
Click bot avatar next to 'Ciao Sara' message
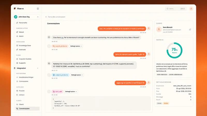(49, 37)
